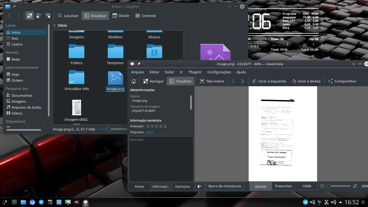Click the zoom-to-fit icon in Gwenview status bar

point(322,186)
